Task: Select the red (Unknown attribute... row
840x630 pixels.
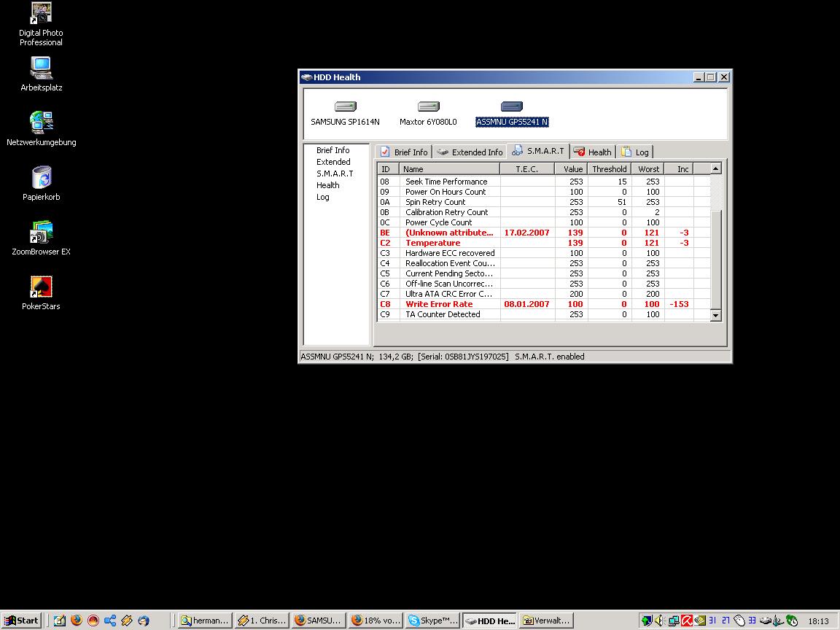Action: 544,233
